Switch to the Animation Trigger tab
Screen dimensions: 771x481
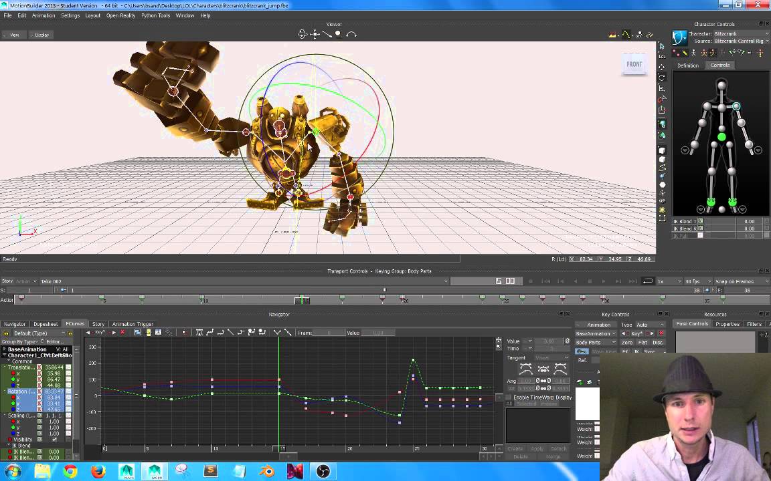133,324
